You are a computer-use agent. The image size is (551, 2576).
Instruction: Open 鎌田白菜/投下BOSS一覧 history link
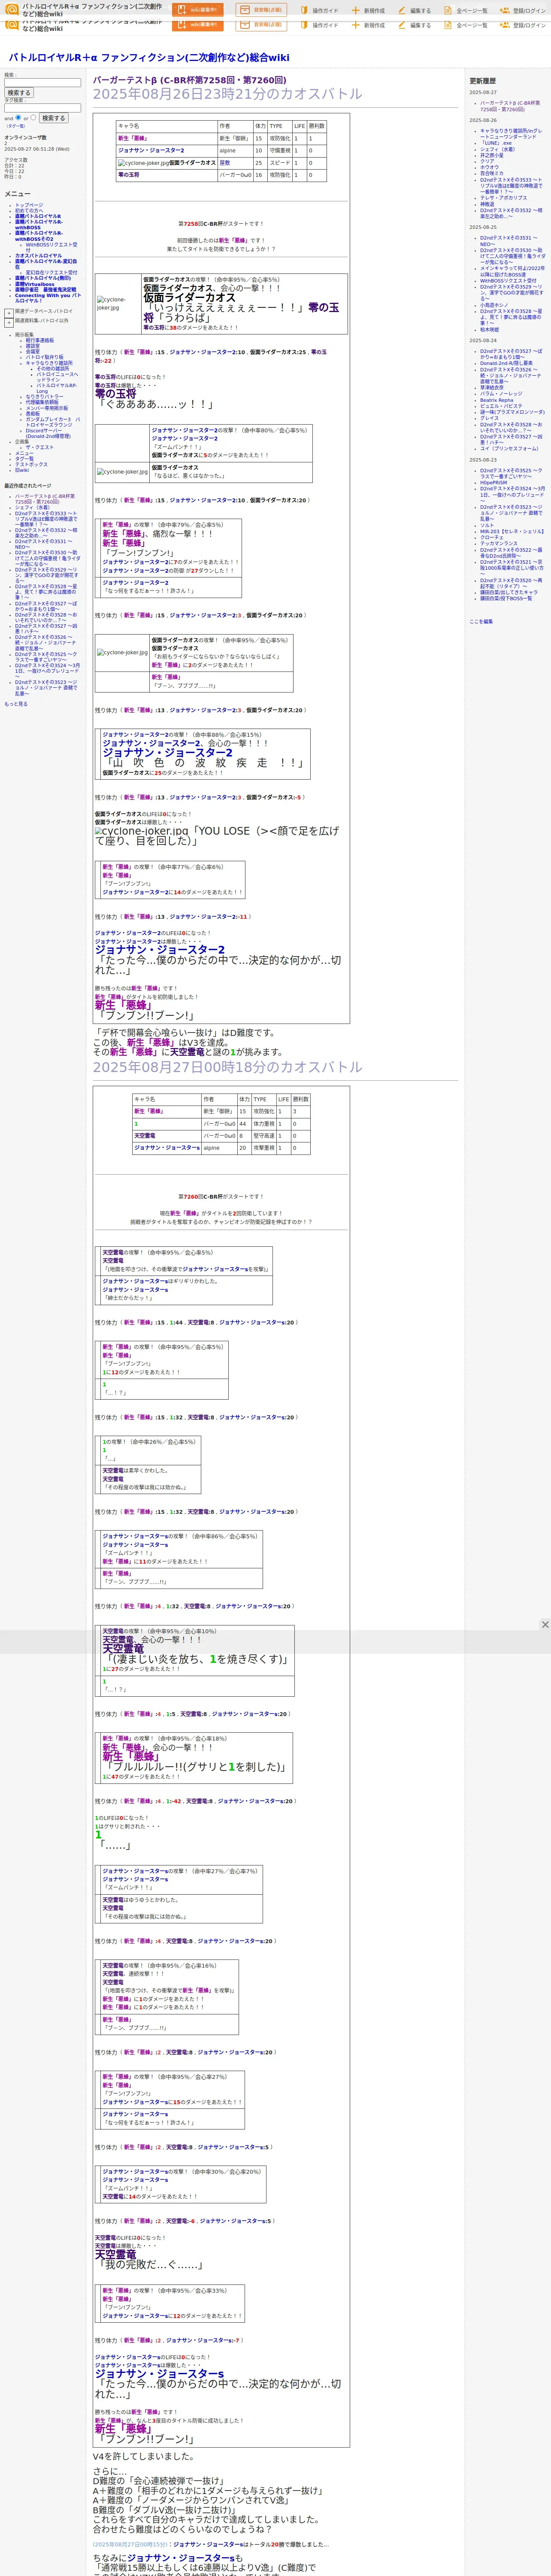pos(506,598)
